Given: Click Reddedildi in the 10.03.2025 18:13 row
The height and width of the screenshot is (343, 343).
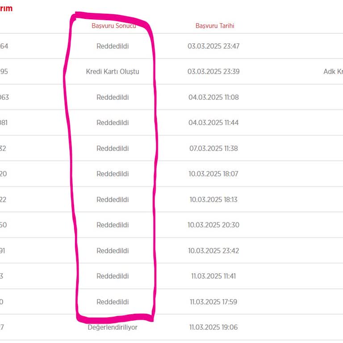Looking at the screenshot, I should coord(113,200).
